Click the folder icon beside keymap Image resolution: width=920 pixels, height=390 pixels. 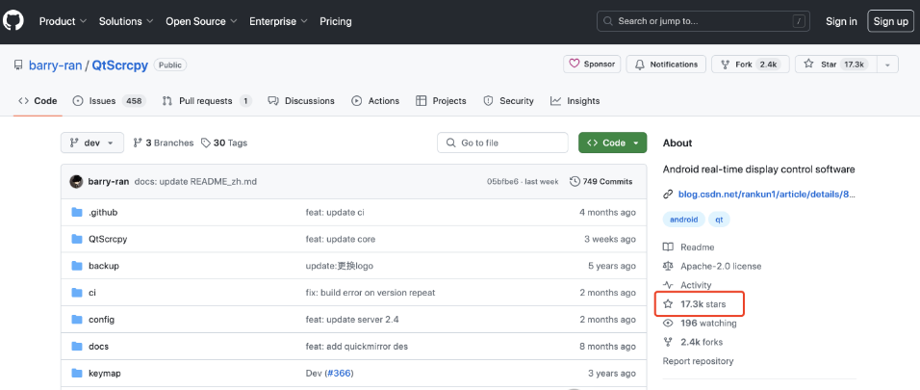77,373
